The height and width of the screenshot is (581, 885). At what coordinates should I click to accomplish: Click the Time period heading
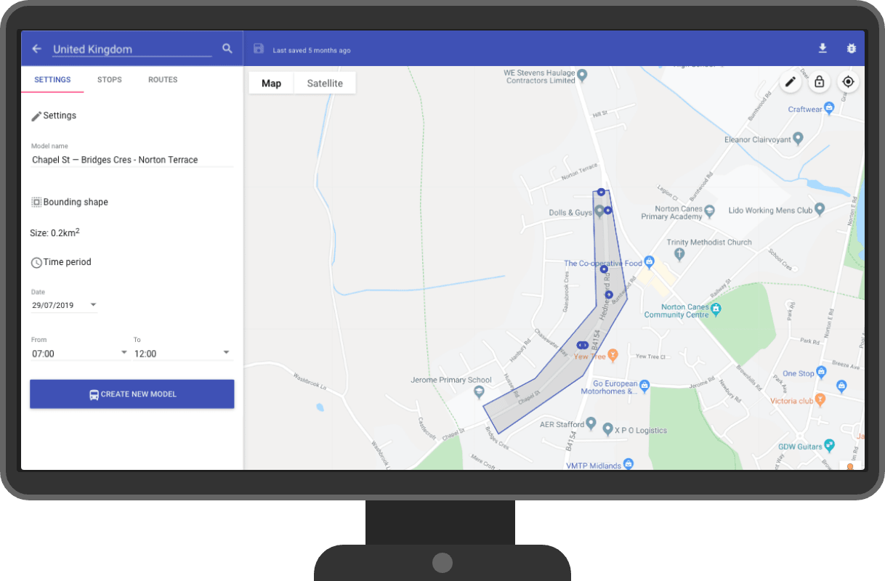tap(68, 262)
